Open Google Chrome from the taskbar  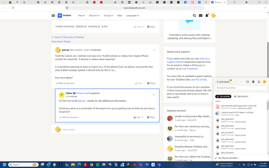(x=91, y=165)
